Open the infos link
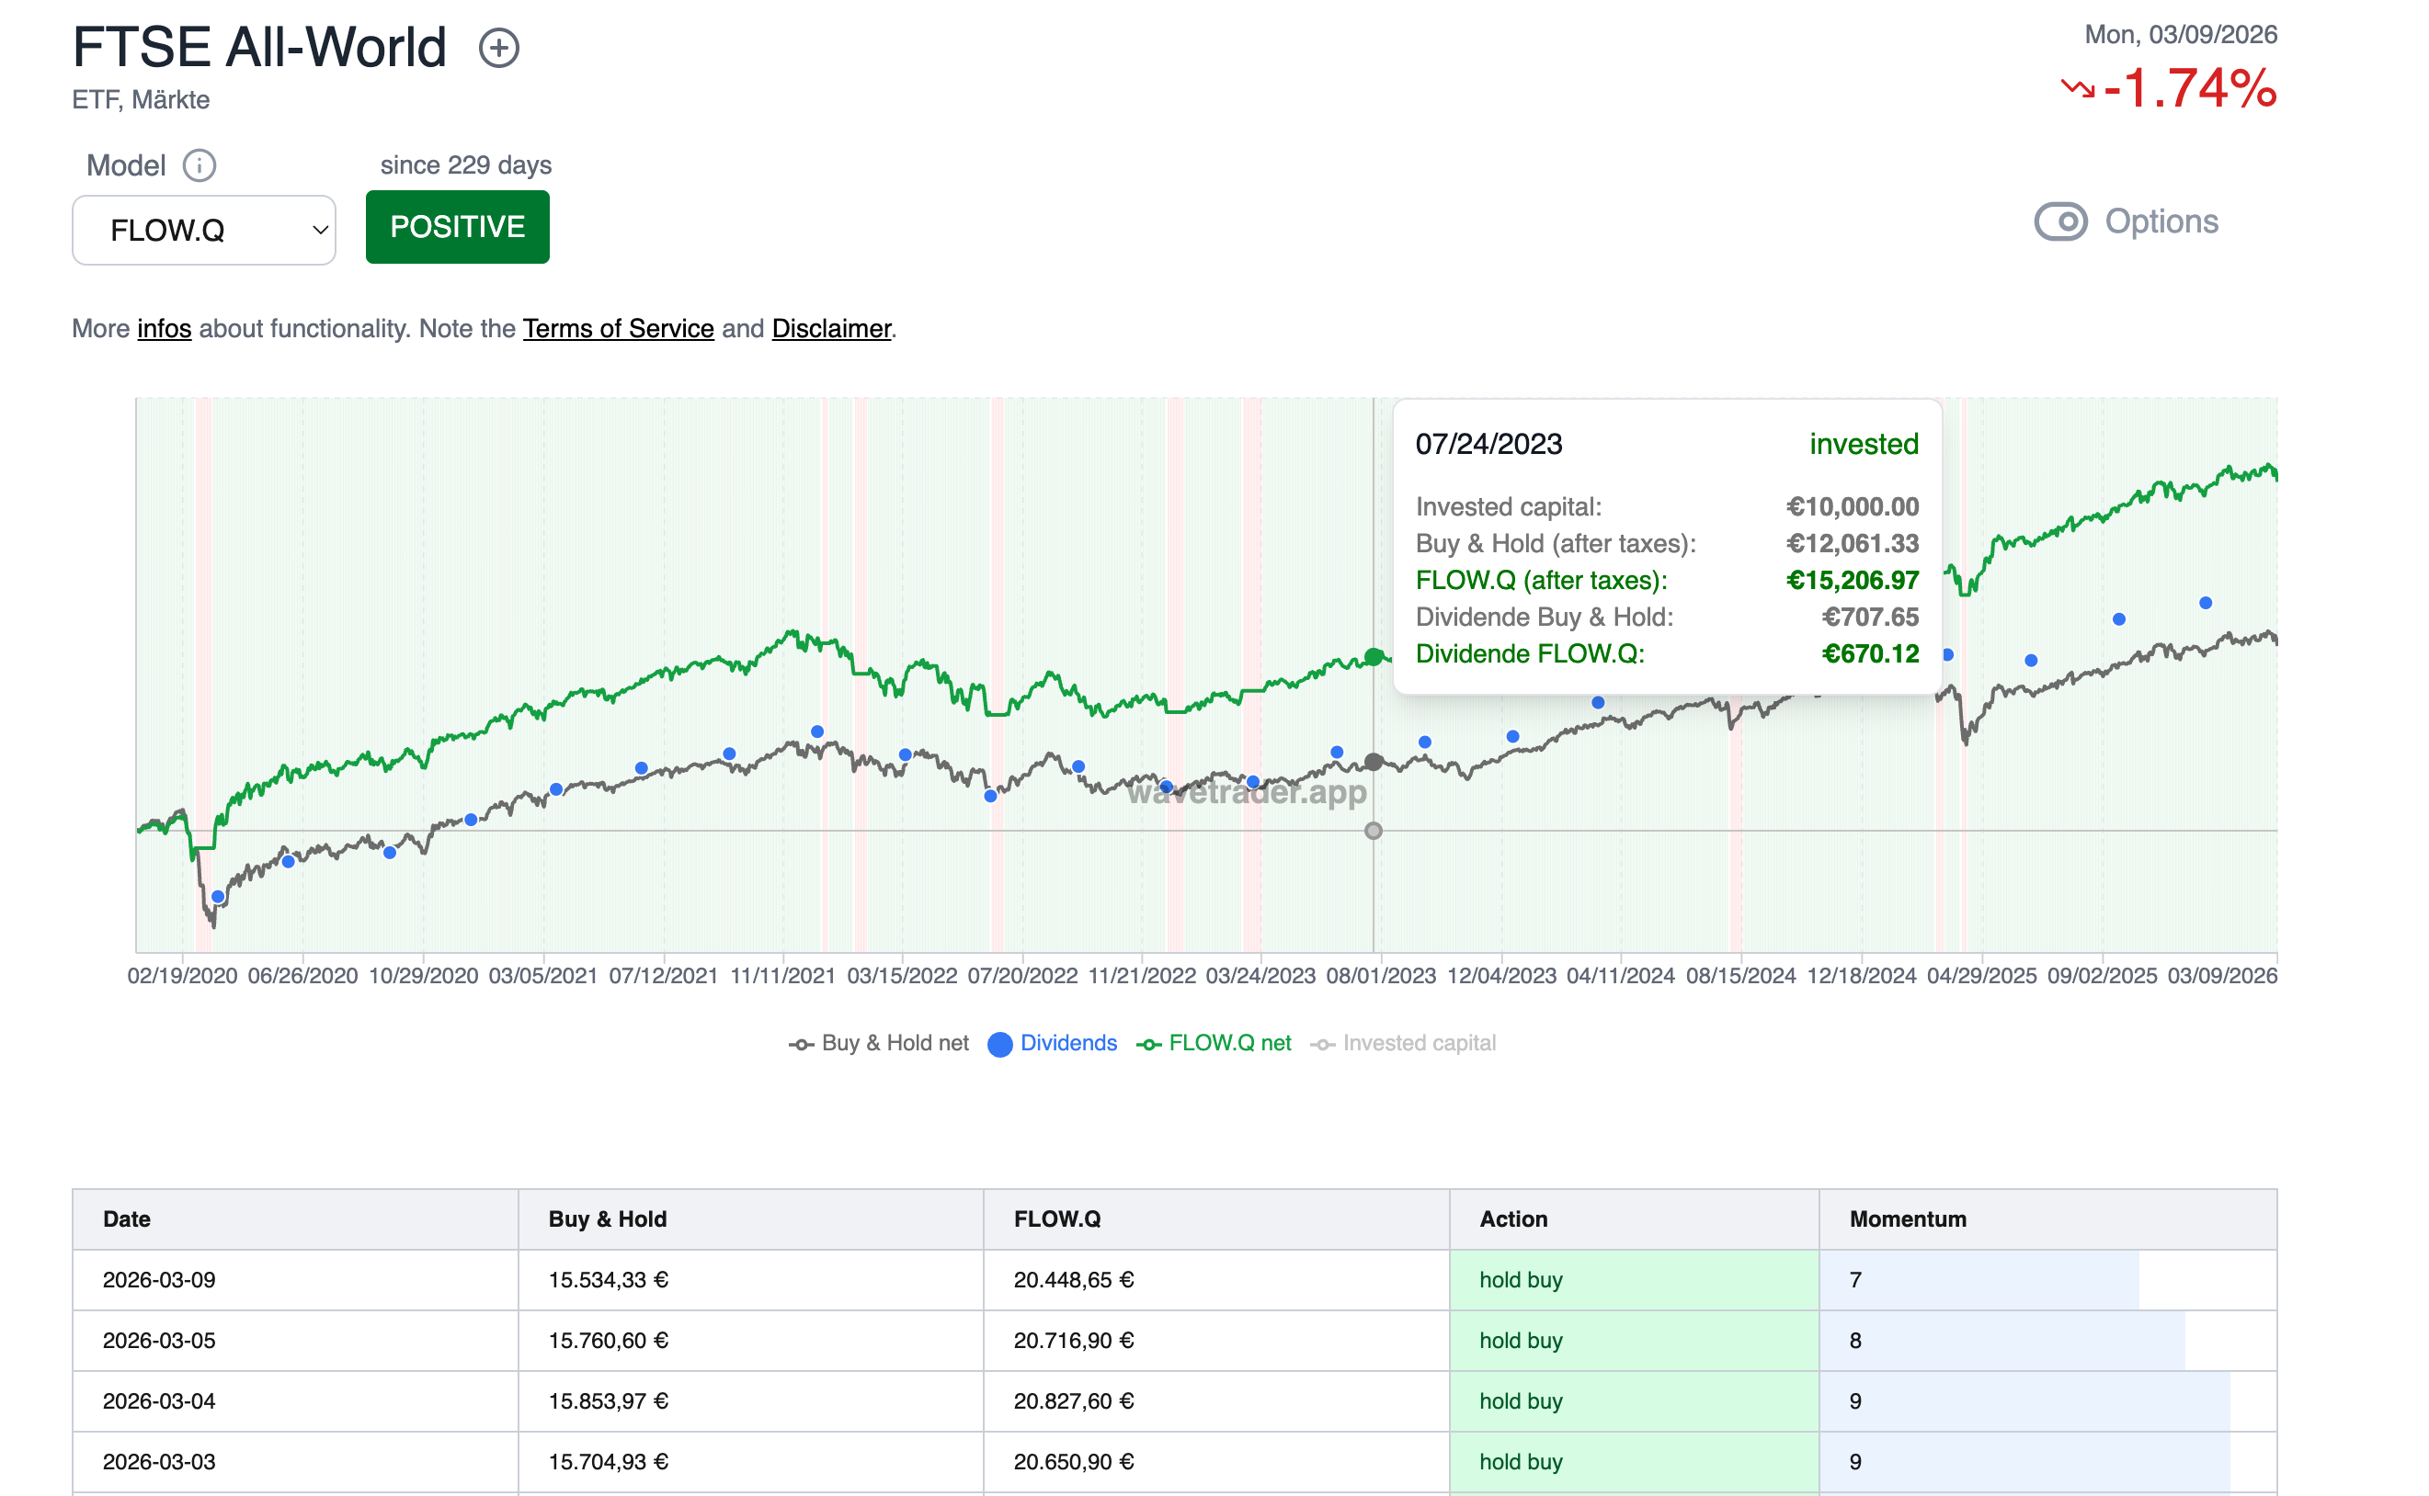 click(165, 328)
